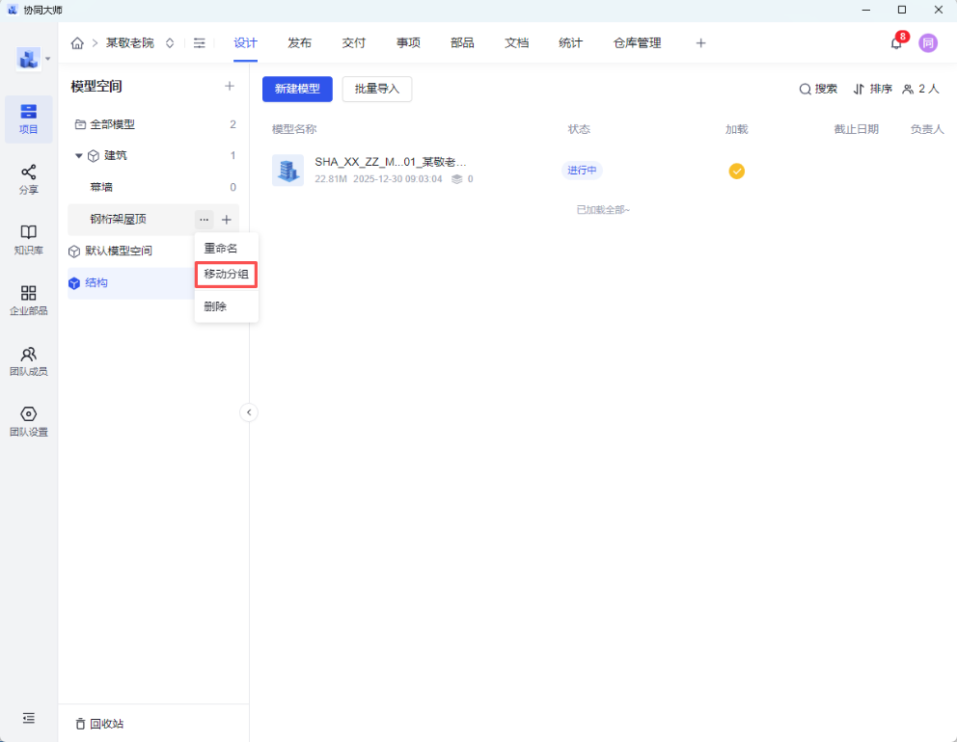This screenshot has height=742, width=957.
Task: Open 团队设置 team settings
Action: tap(29, 421)
